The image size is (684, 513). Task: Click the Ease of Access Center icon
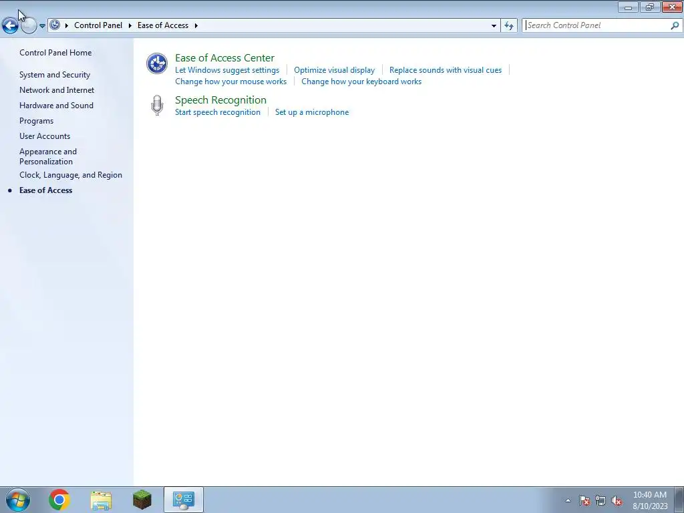point(157,63)
